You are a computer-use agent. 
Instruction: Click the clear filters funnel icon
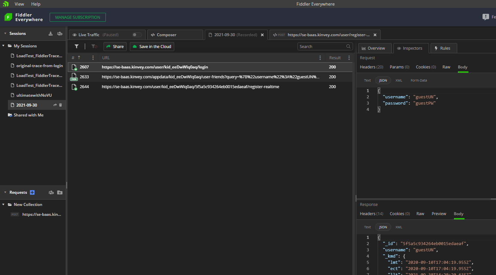point(94,46)
